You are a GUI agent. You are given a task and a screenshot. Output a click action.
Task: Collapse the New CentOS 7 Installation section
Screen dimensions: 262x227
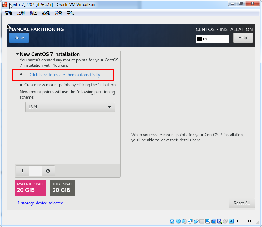pyautogui.click(x=18, y=54)
